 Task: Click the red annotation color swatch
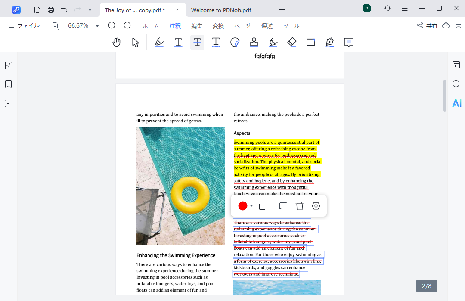tap(243, 206)
